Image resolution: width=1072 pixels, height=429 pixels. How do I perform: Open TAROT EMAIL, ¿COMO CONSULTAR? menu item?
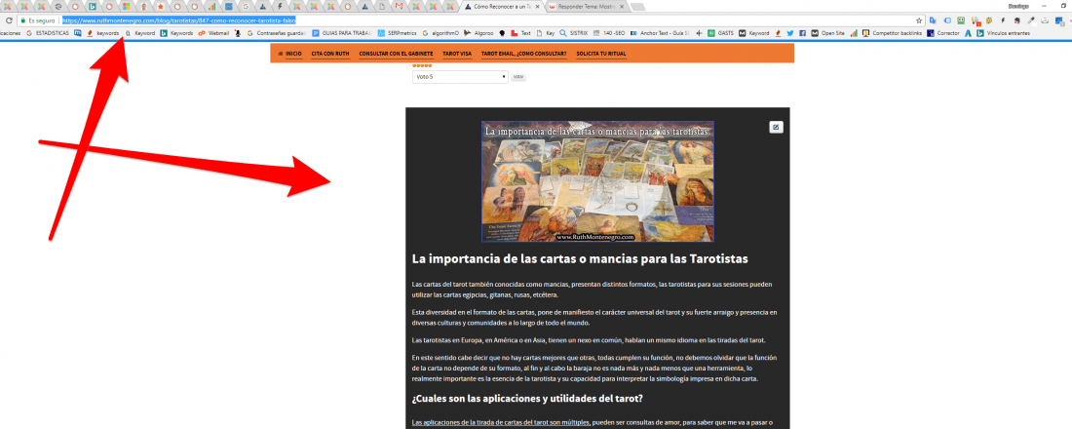pyautogui.click(x=523, y=54)
